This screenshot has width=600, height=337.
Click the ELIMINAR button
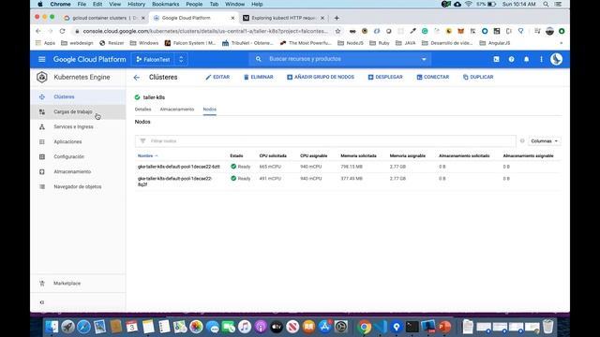tap(259, 77)
